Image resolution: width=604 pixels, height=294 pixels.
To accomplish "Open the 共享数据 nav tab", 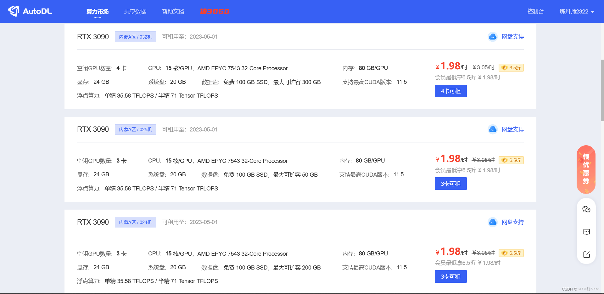I will 135,12.
